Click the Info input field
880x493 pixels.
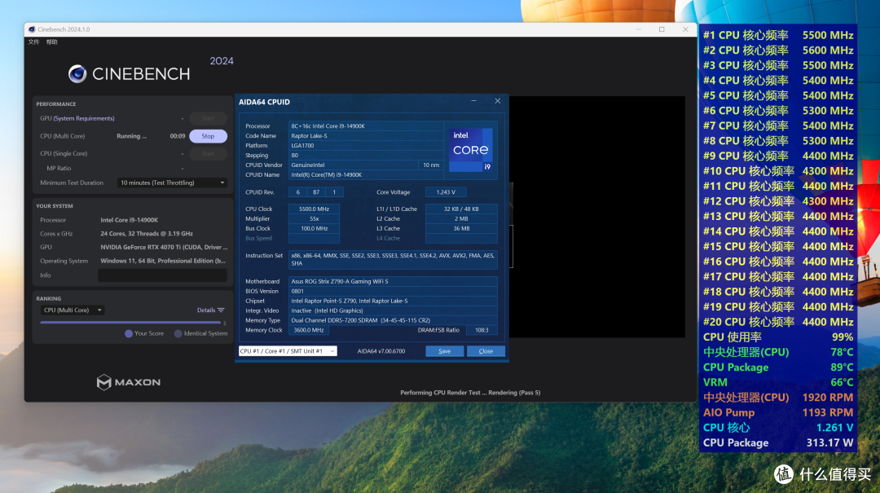(x=162, y=275)
